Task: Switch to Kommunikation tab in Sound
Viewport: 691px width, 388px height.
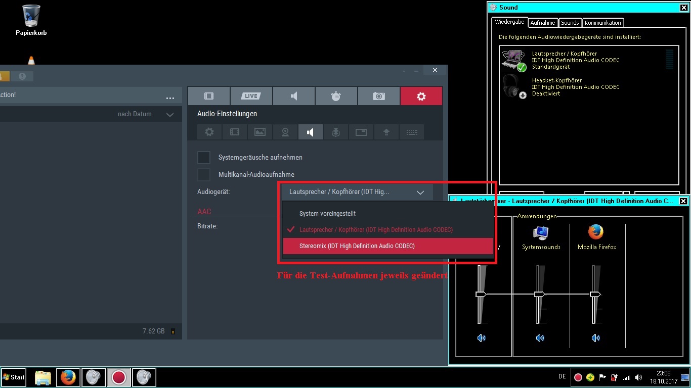Action: 603,23
